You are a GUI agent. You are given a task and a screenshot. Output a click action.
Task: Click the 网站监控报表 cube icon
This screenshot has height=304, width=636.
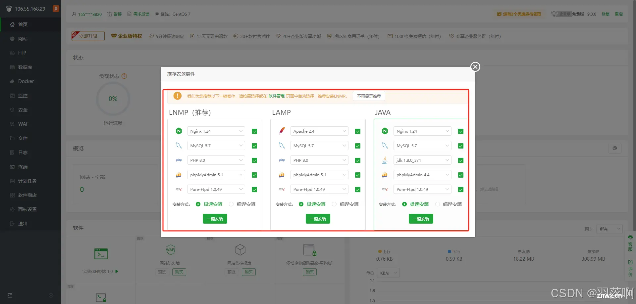pos(240,250)
